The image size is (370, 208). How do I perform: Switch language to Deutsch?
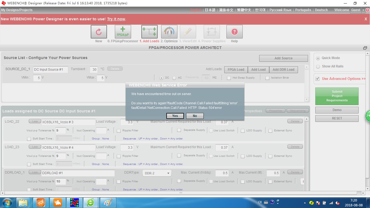[x=321, y=10]
